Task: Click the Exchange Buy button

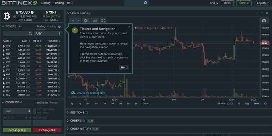Action: (x=17, y=130)
